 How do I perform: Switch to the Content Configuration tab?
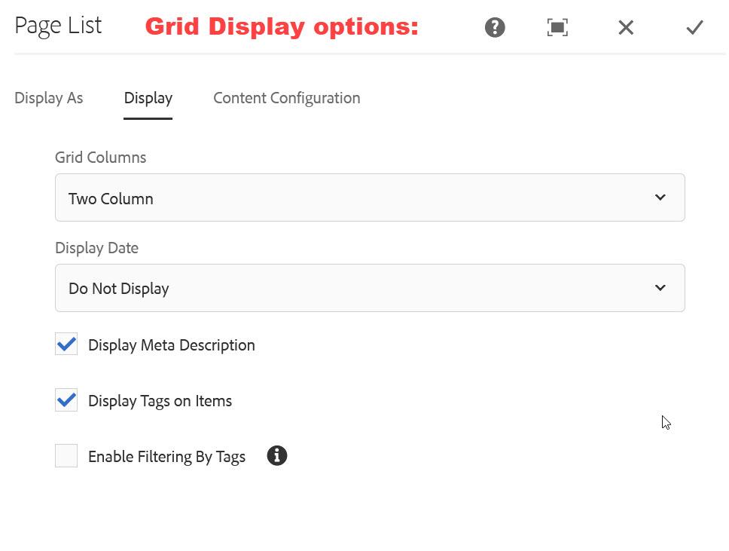(287, 98)
